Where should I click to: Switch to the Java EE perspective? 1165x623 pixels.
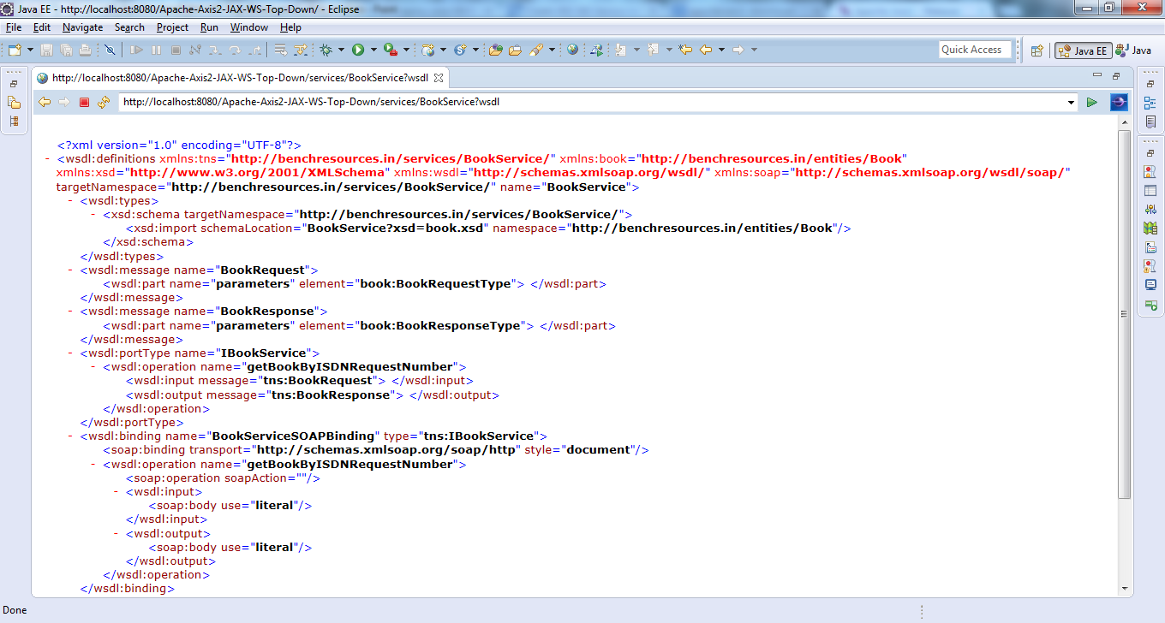tap(1083, 50)
